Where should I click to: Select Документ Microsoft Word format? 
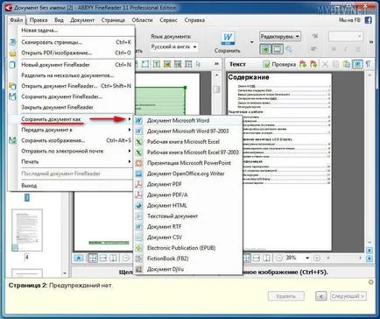pyautogui.click(x=188, y=120)
